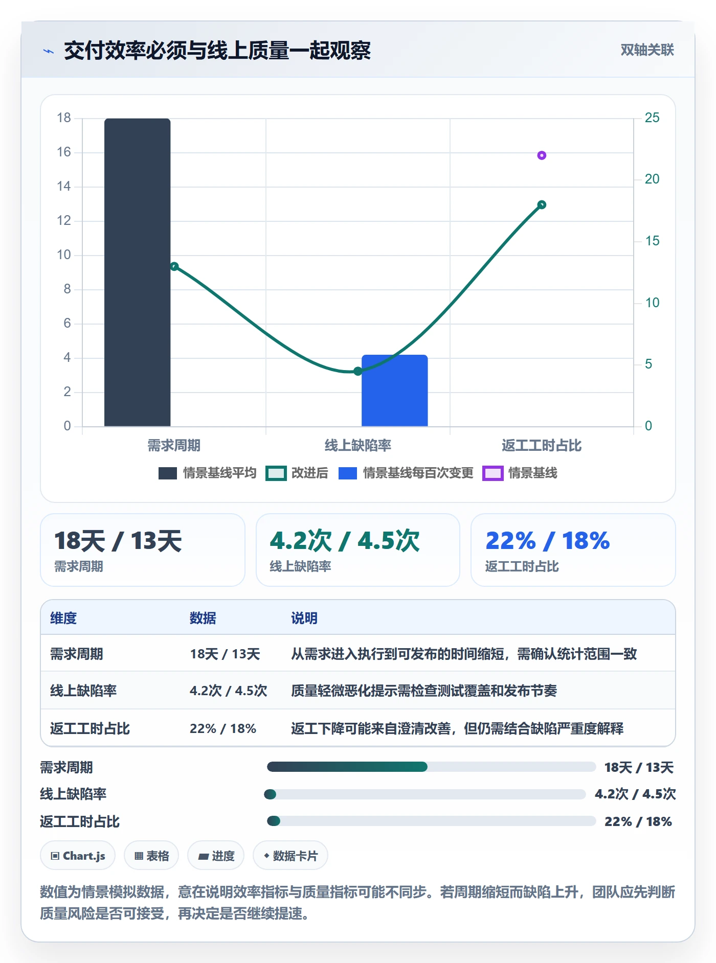Click the Chart.js tag chip
The image size is (716, 963).
[78, 856]
